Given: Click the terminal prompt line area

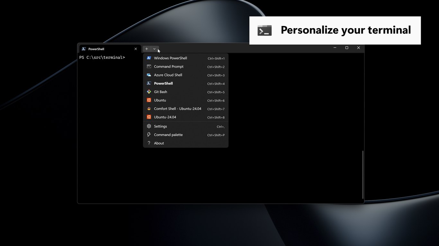Looking at the screenshot, I should [x=102, y=57].
